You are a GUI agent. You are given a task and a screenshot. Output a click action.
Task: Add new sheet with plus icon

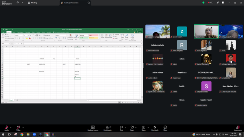(x=18, y=100)
